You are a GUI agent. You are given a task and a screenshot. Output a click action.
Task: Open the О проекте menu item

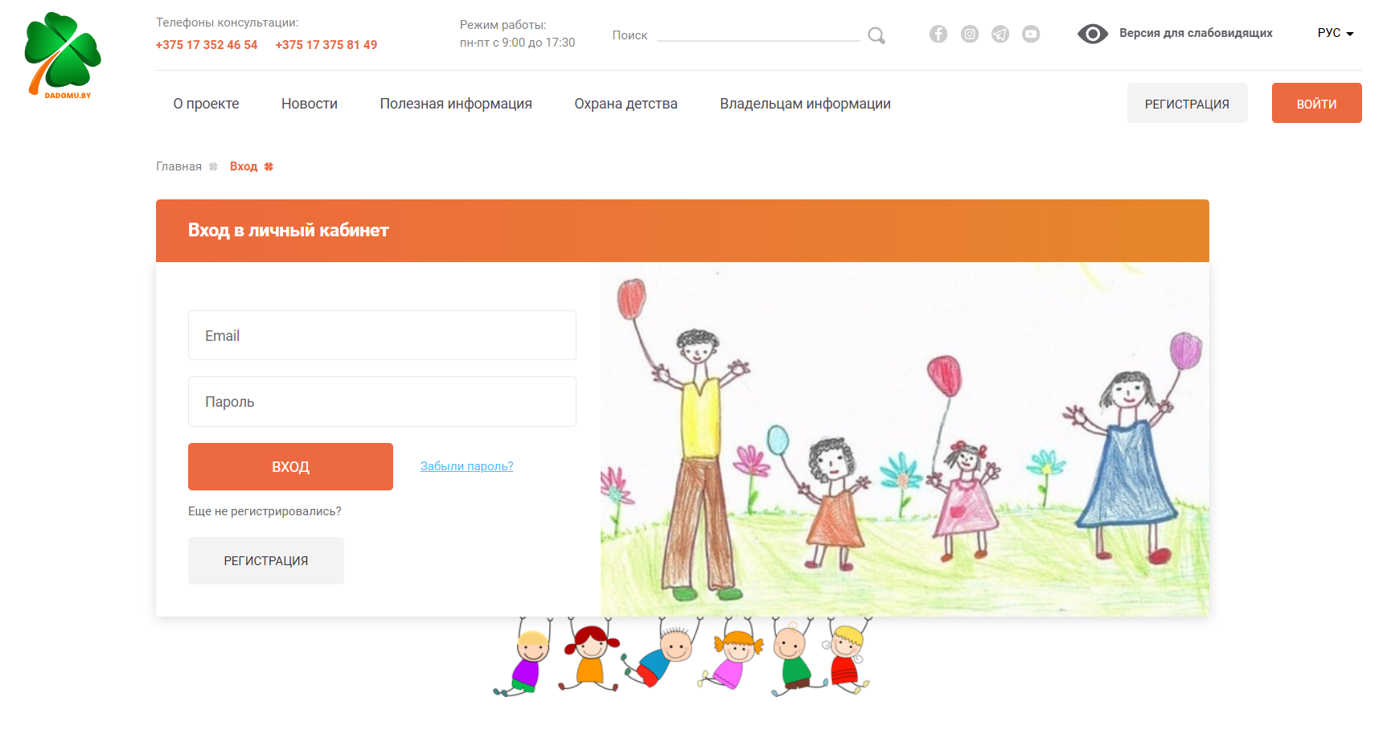206,104
